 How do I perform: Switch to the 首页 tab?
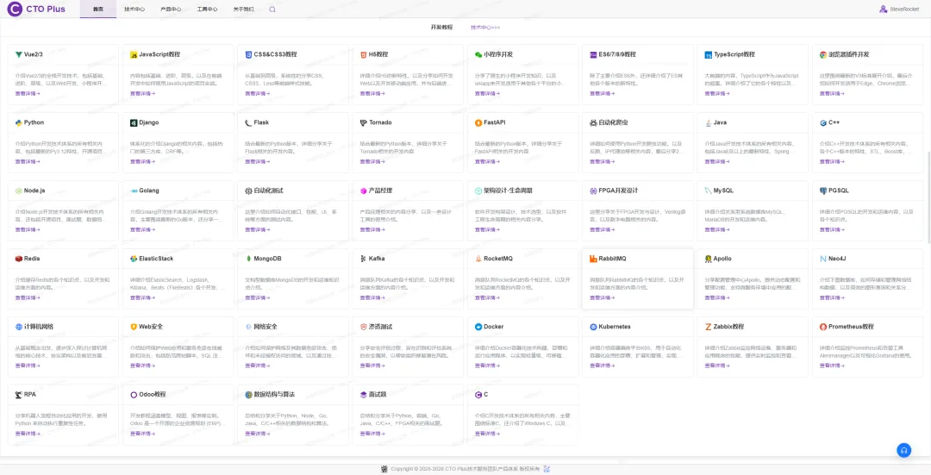coord(98,9)
